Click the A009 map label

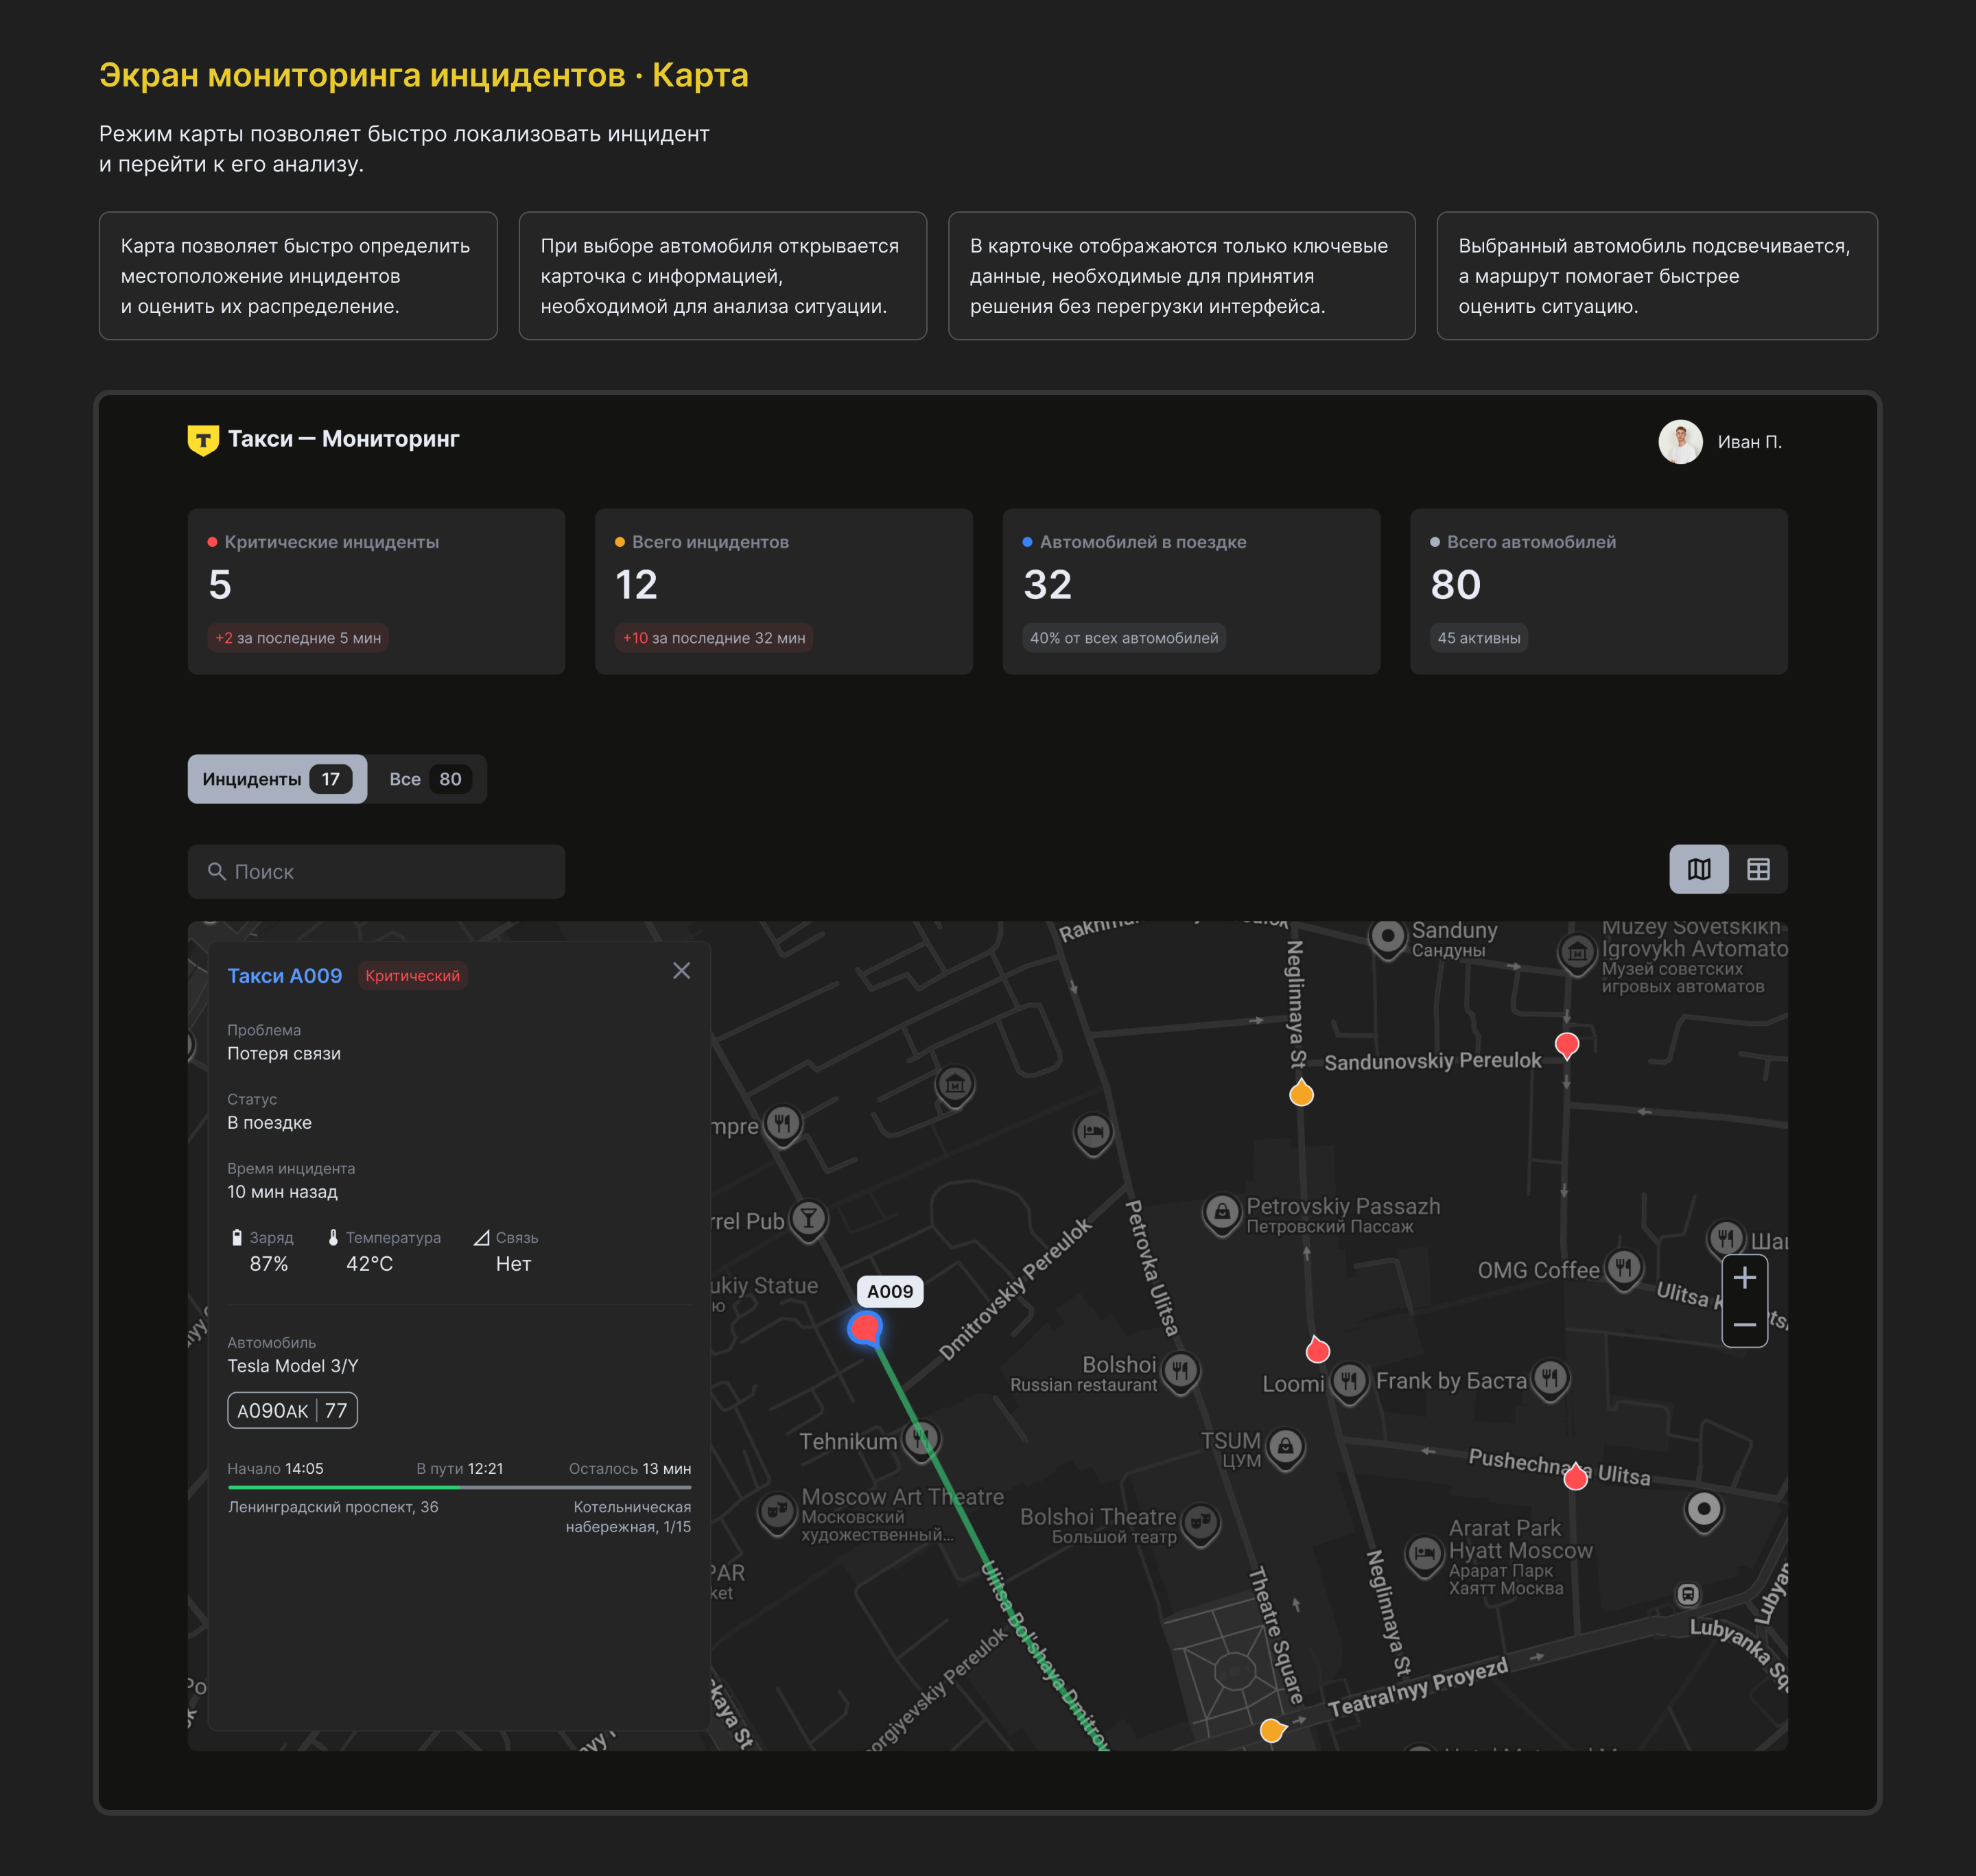click(x=890, y=1292)
